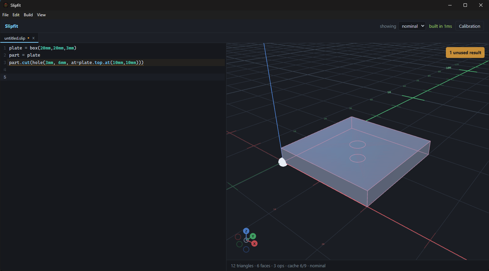Click the Slipfit brand label in the header
The image size is (489, 271).
(12, 26)
